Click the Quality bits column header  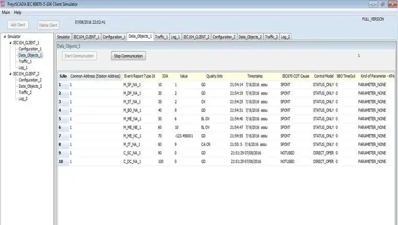(215, 76)
